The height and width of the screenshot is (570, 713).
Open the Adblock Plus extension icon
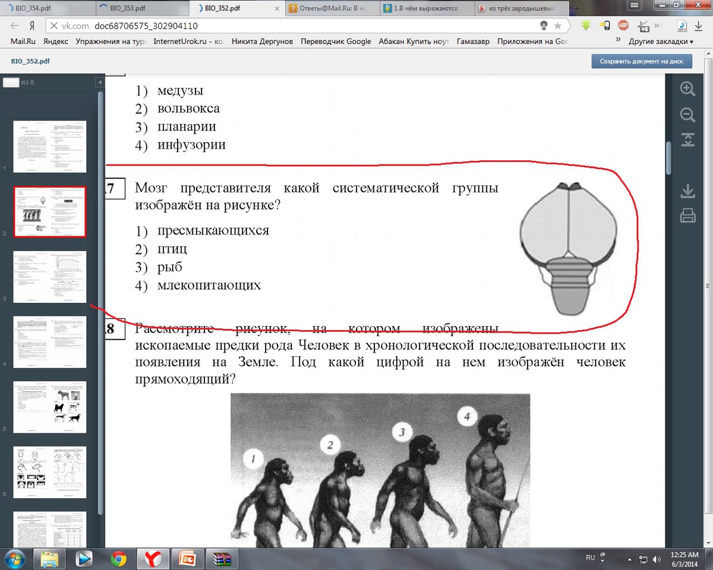(x=623, y=26)
